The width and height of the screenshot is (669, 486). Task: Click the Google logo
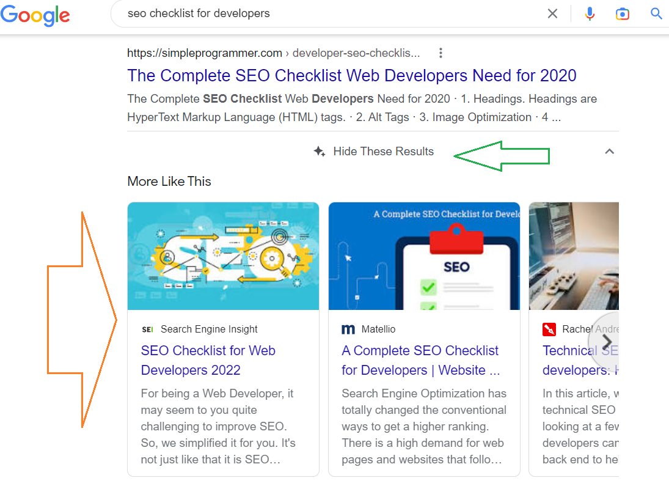click(35, 15)
